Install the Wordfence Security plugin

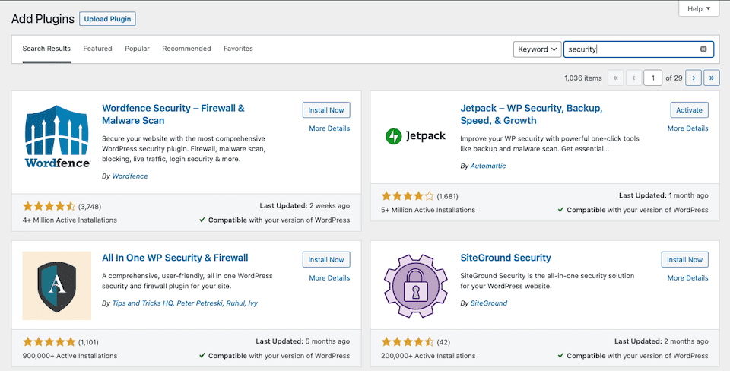(326, 110)
